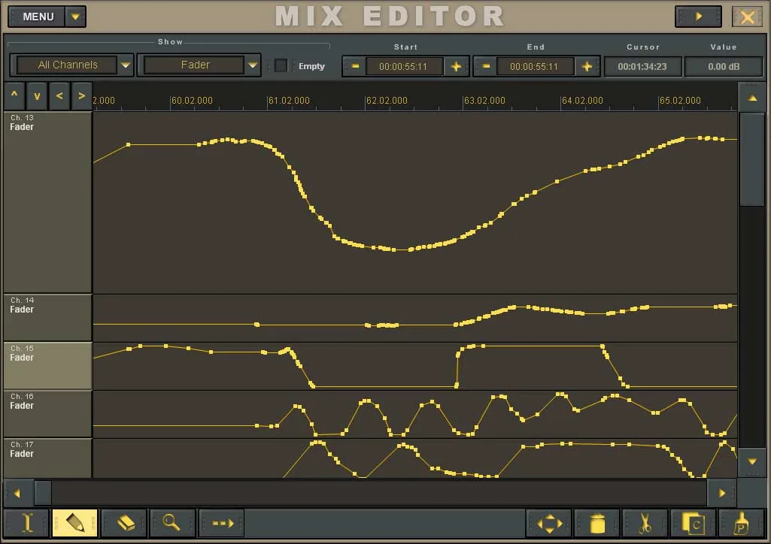The image size is (771, 544).
Task: Select the magnifier zoom tool
Action: click(x=172, y=523)
